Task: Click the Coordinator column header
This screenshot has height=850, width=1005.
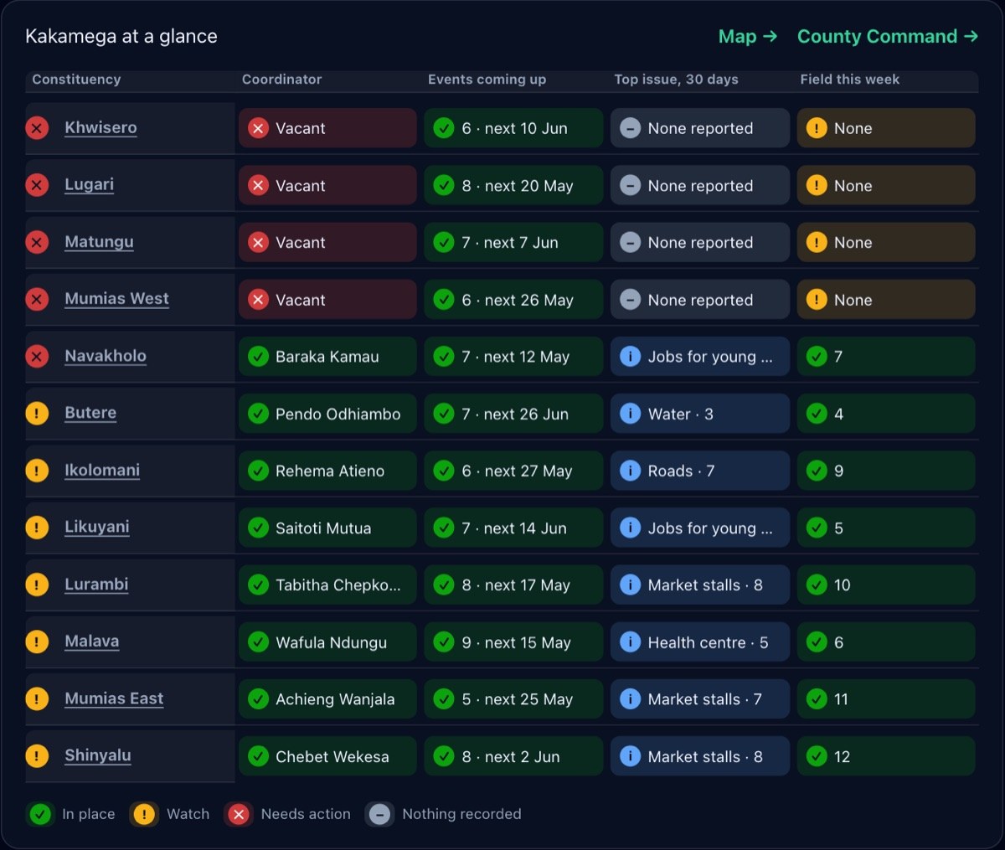Action: tap(282, 80)
